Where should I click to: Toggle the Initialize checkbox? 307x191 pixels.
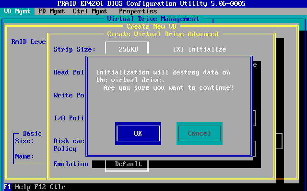200,49
